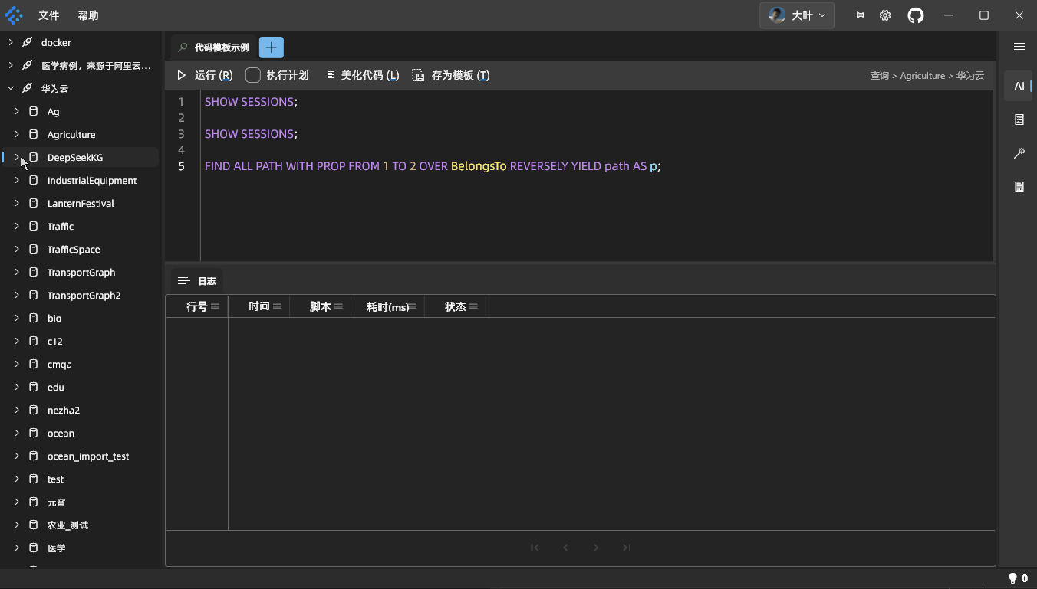Open column menu for 状态
Screen dimensions: 1037x589
pos(473,306)
